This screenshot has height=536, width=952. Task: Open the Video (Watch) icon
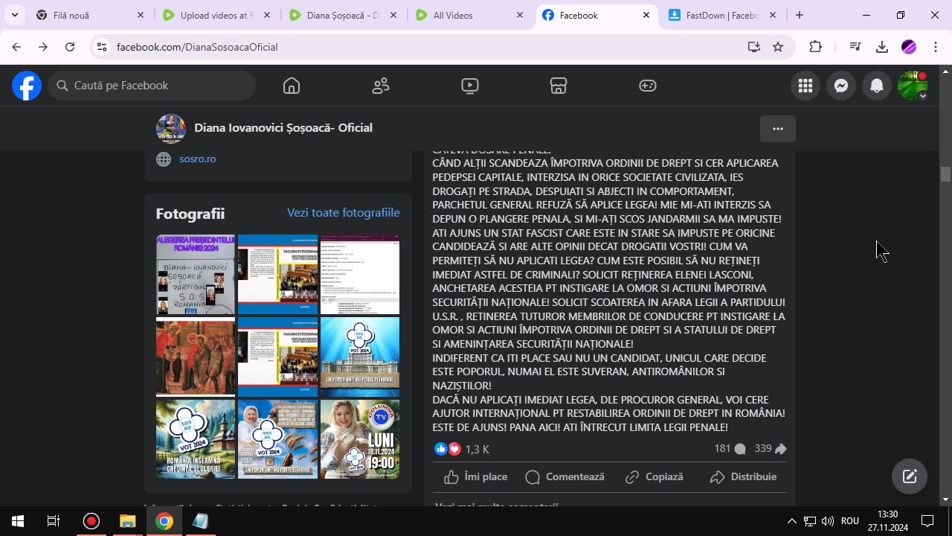click(x=470, y=86)
